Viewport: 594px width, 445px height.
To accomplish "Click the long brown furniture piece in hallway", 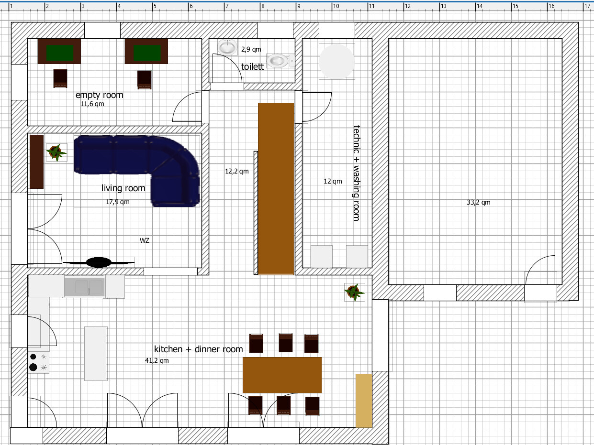I will (x=276, y=188).
